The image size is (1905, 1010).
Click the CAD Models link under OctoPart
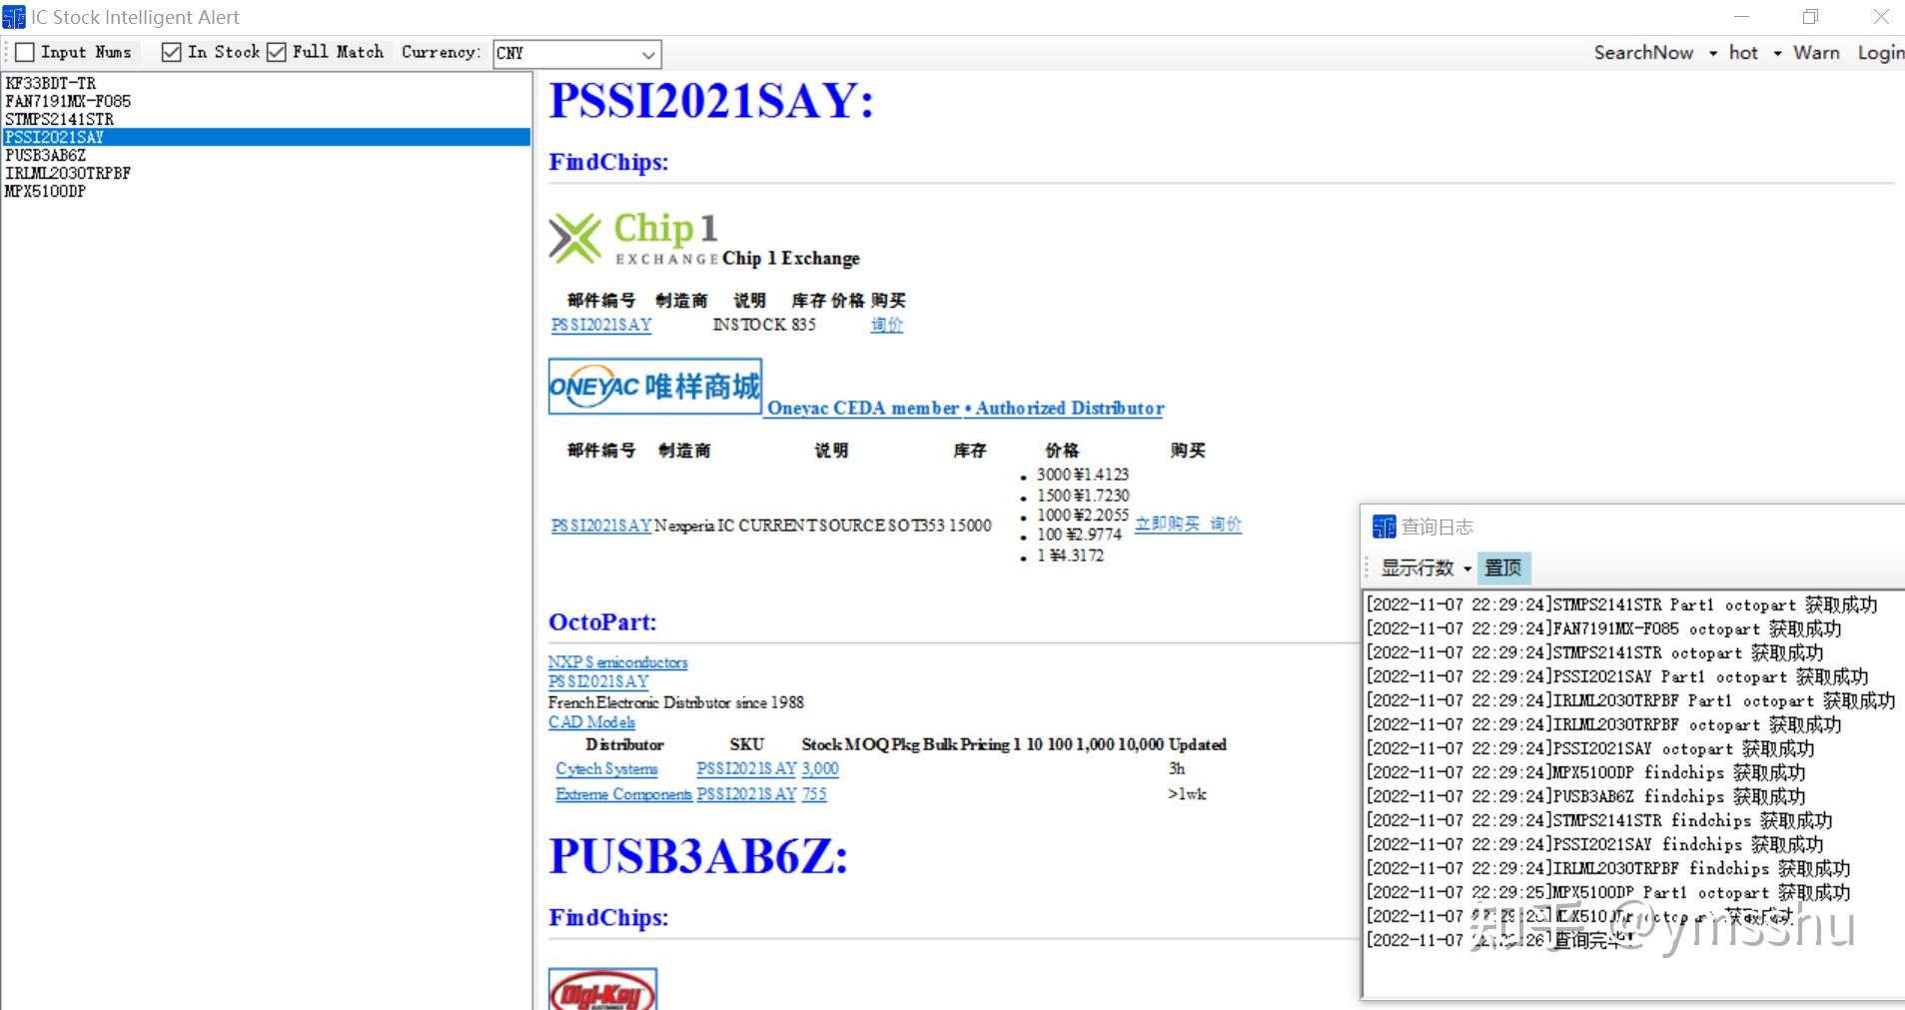(x=591, y=721)
